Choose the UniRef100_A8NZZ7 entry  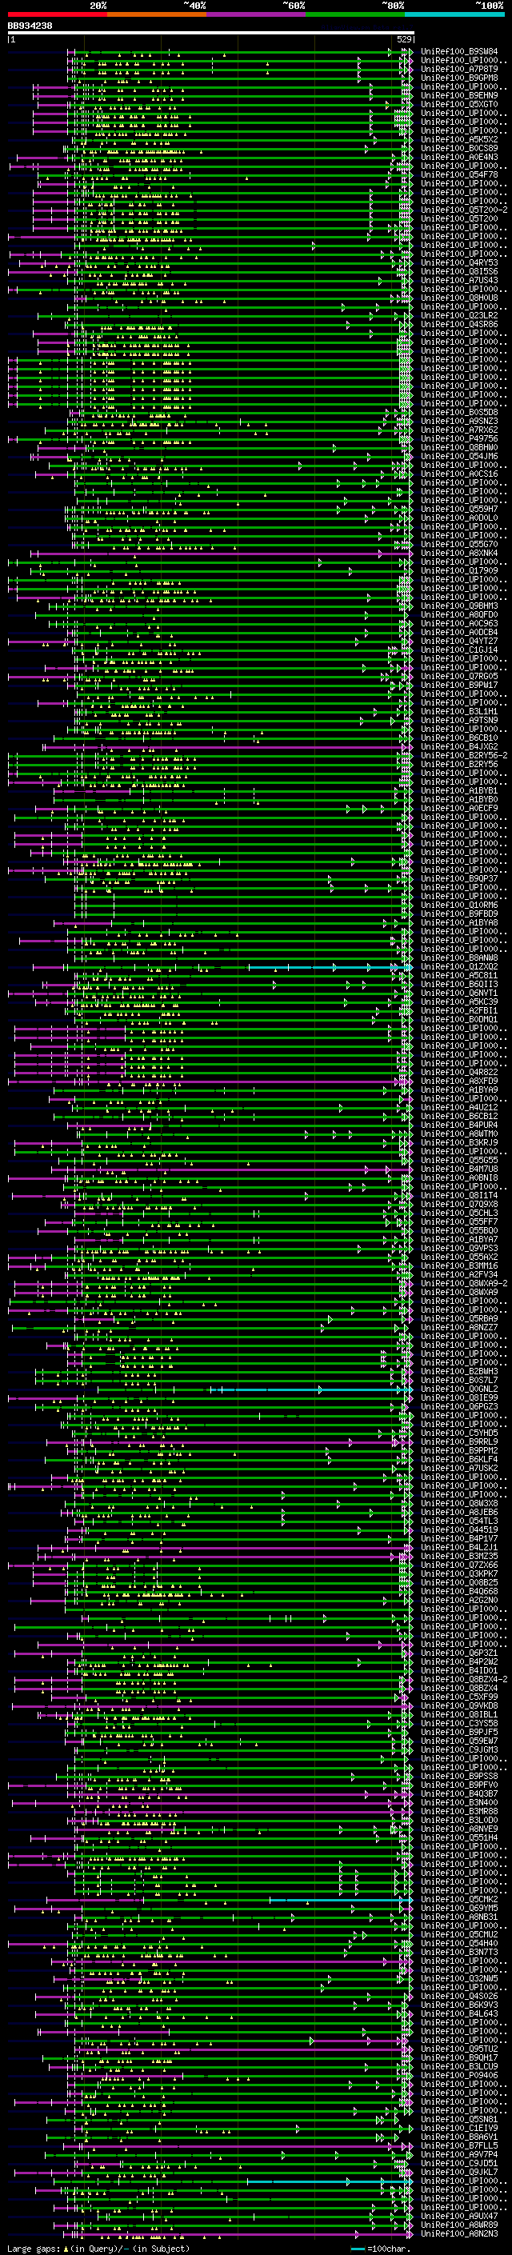click(459, 1327)
